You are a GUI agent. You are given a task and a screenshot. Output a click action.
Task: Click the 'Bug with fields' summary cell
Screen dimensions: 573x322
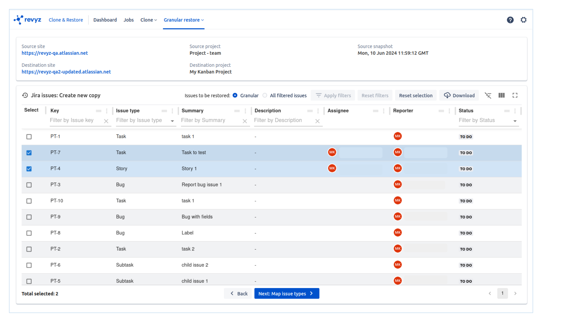click(x=197, y=217)
